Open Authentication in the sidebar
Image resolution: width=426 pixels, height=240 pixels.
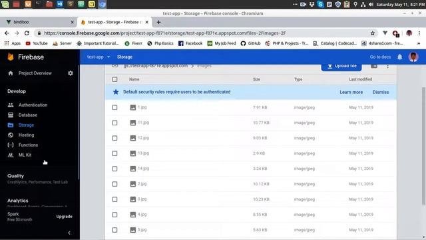click(33, 105)
